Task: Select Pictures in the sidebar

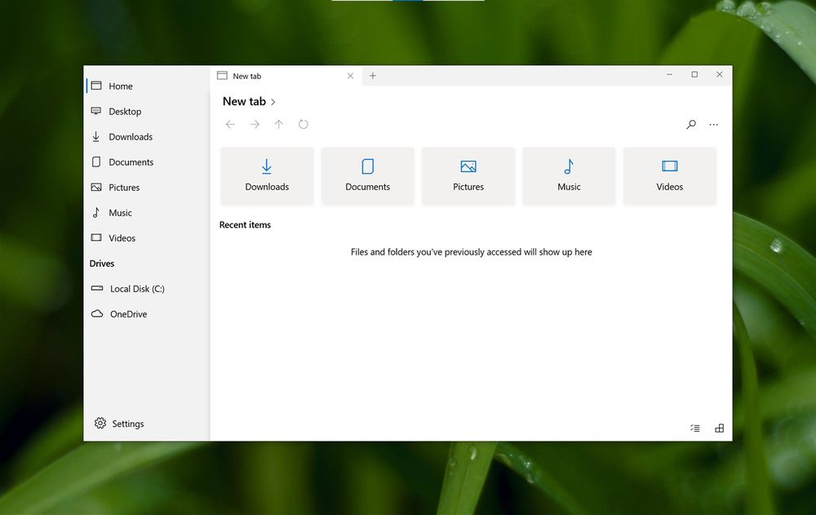Action: click(124, 188)
